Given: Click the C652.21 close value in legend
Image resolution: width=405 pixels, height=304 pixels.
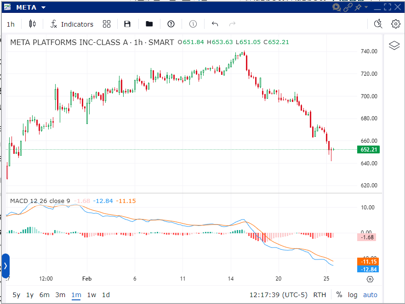Looking at the screenshot, I should 276,42.
